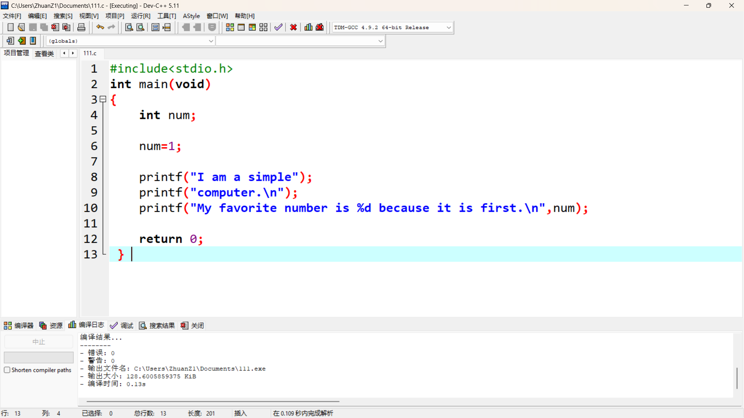The height and width of the screenshot is (418, 744).
Task: Open the AStyle menu
Action: point(191,16)
